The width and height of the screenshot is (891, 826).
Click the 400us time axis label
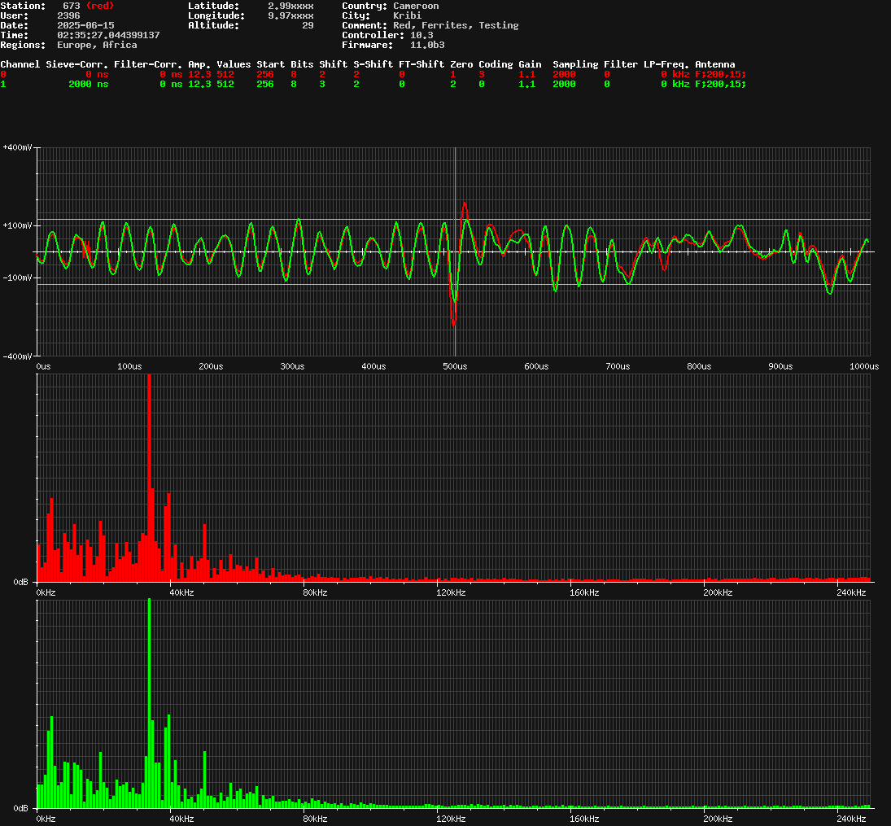[x=373, y=367]
